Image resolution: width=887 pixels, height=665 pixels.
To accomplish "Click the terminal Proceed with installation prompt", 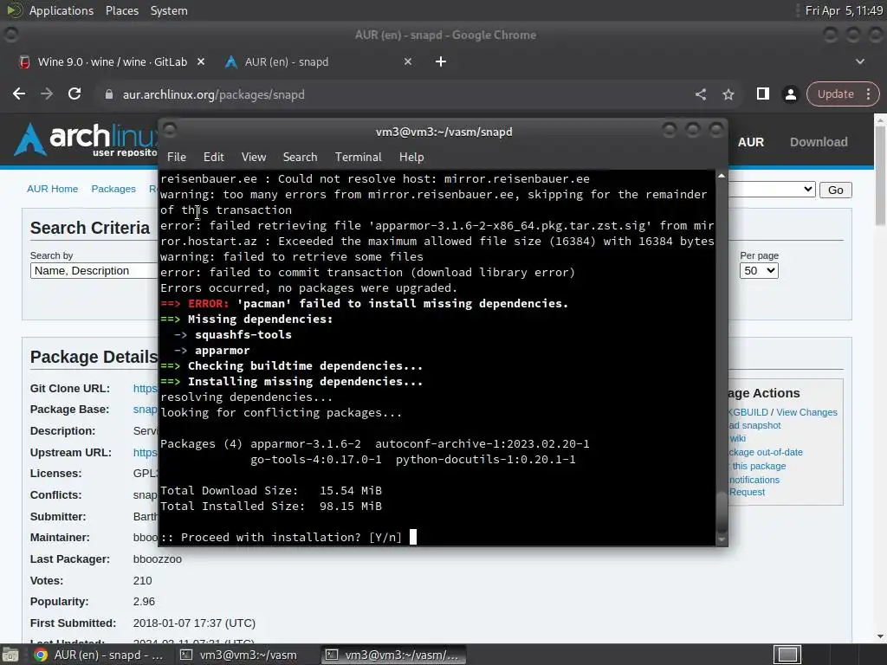I will tap(281, 537).
